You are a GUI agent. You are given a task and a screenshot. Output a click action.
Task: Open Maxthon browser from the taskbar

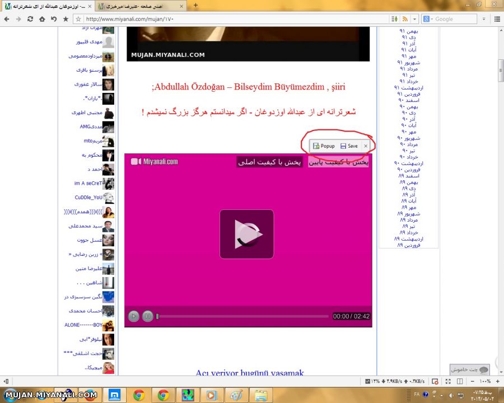114,395
